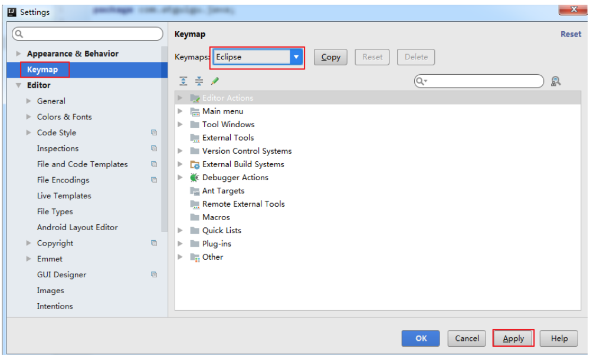Viewport: 590px width, 355px height.
Task: Click the External Tools folder icon
Action: [x=195, y=138]
